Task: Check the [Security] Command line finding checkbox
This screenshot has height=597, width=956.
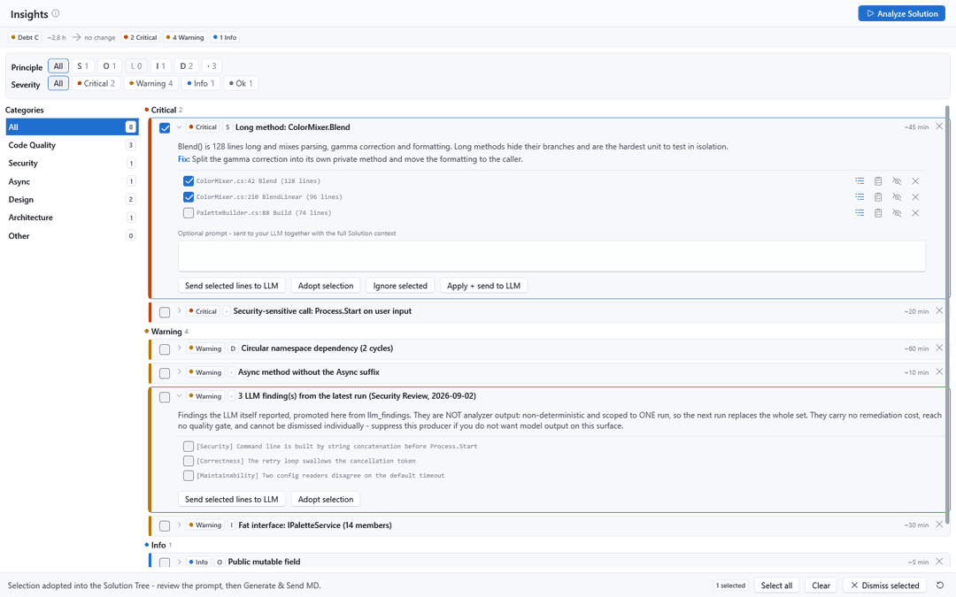Action: coord(189,447)
